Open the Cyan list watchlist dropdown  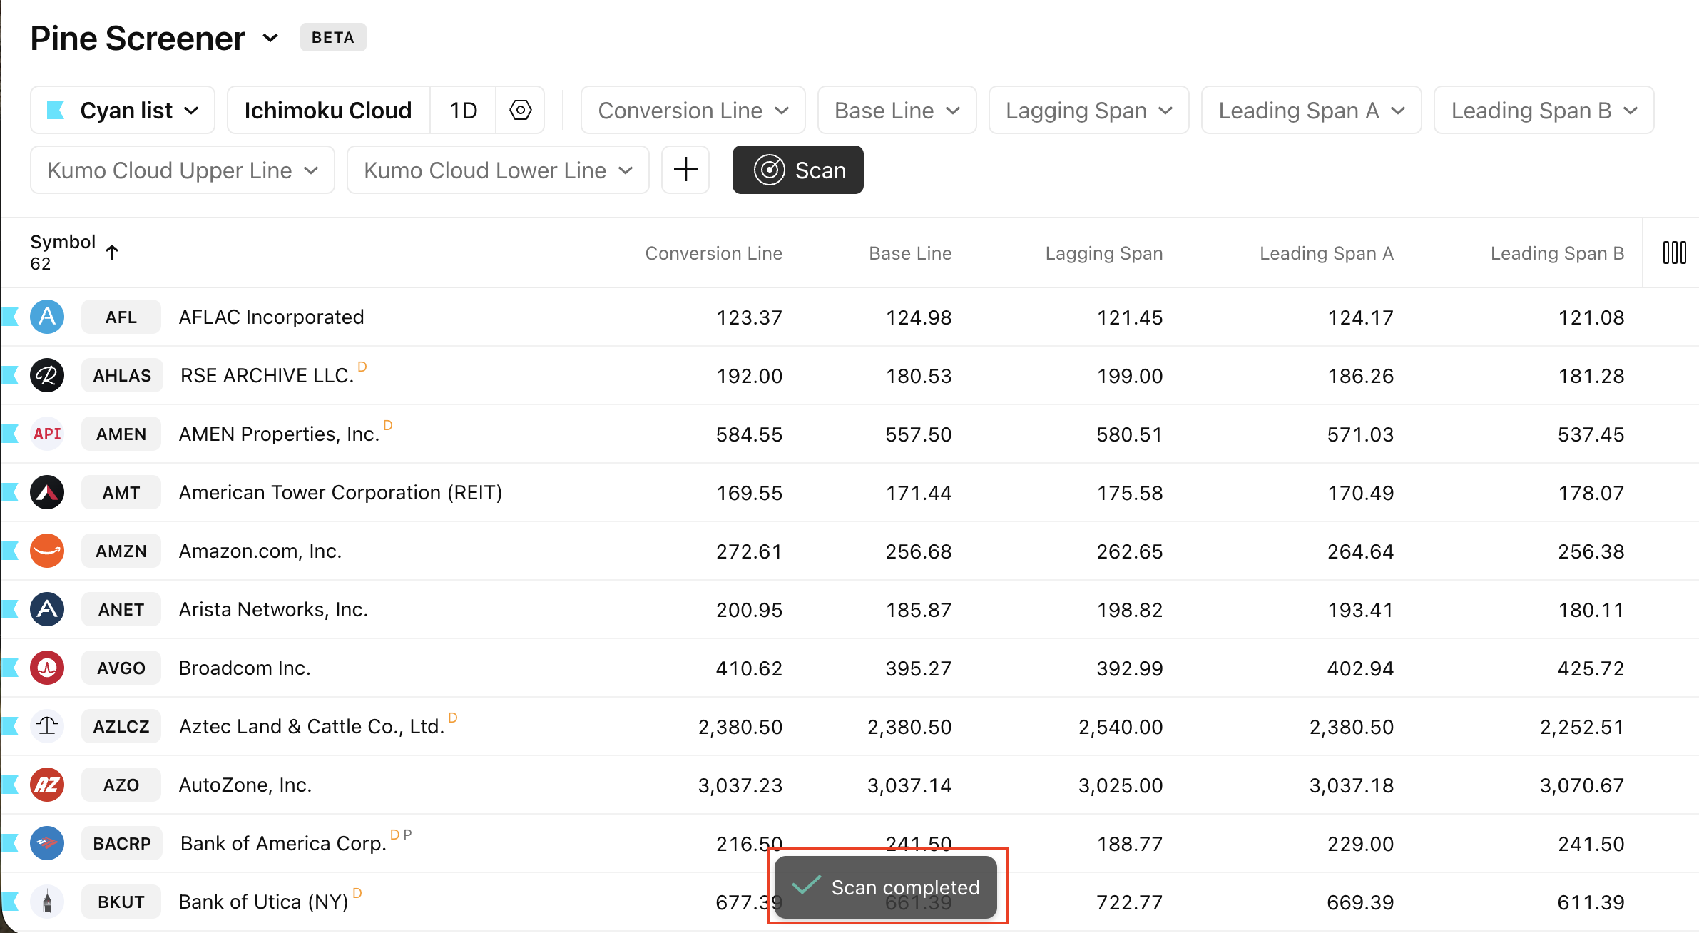point(123,110)
